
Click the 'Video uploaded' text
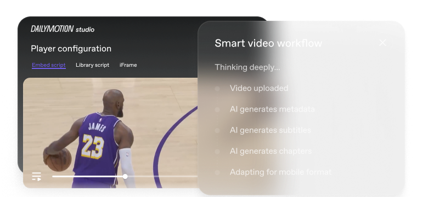click(x=259, y=88)
